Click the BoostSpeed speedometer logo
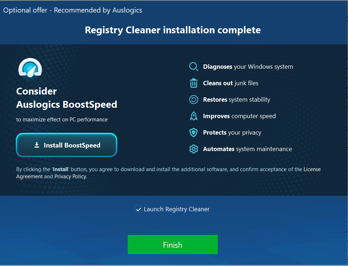348x266 pixels. [x=30, y=68]
